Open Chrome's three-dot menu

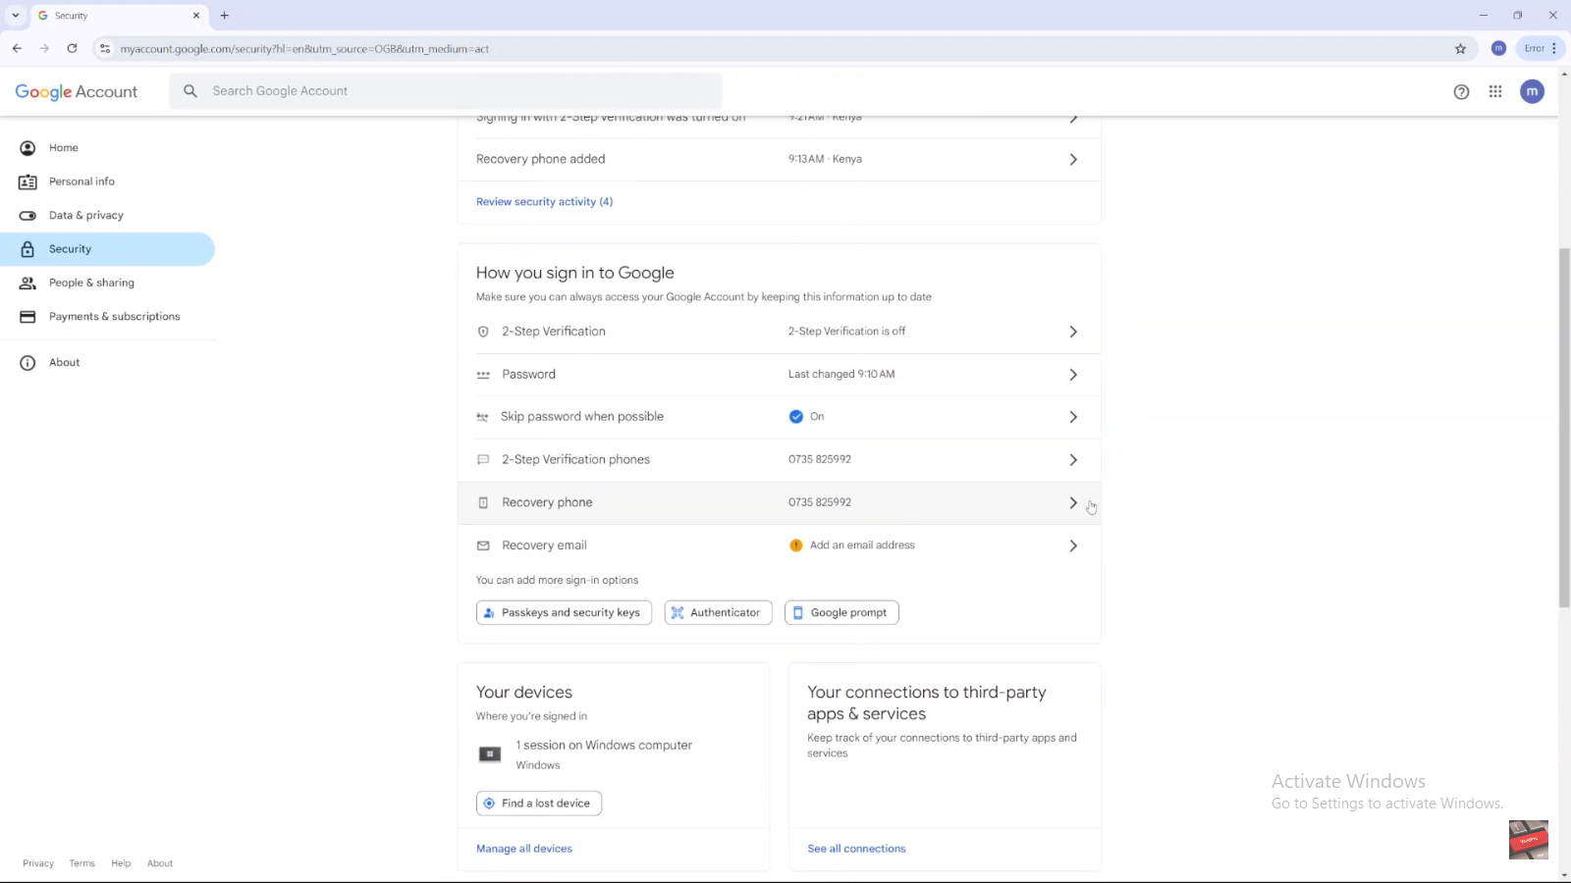click(1554, 48)
